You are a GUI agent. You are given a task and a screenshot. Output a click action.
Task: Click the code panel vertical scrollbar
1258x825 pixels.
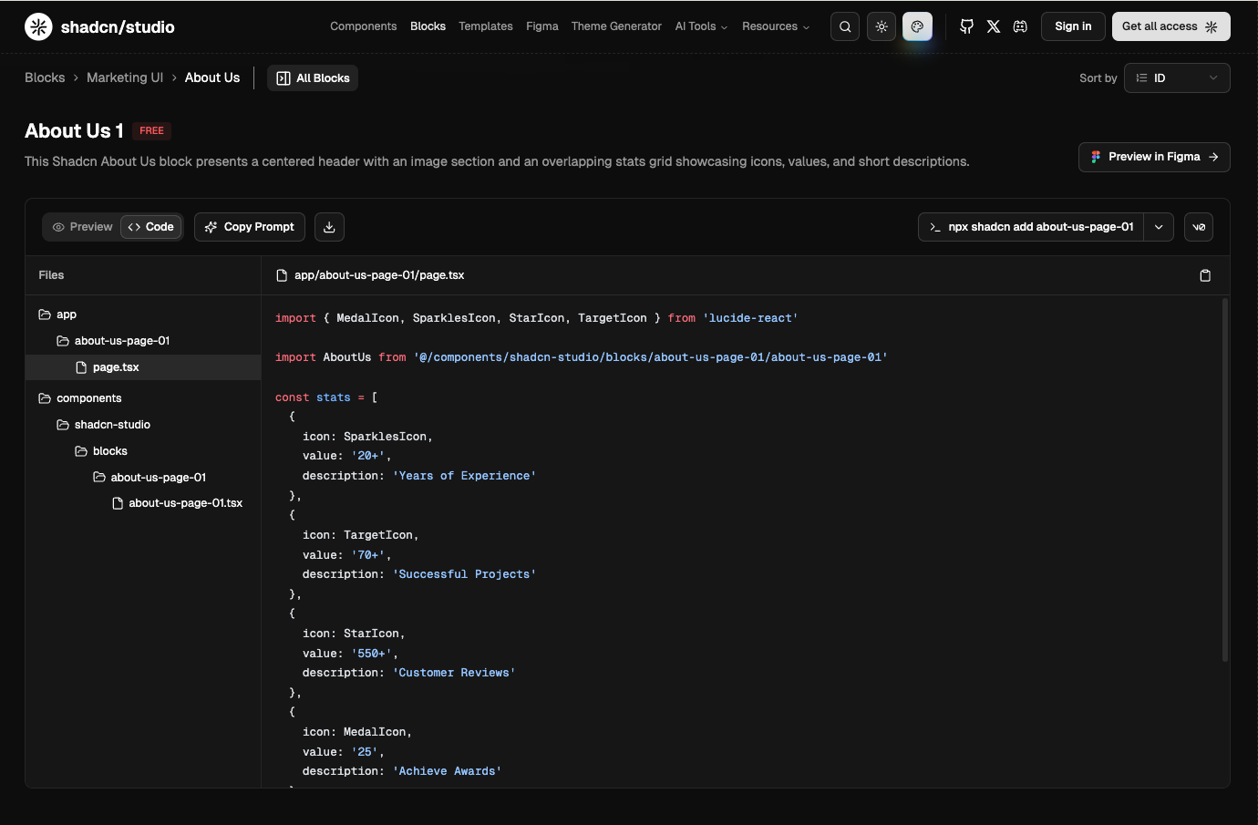[x=1224, y=479]
